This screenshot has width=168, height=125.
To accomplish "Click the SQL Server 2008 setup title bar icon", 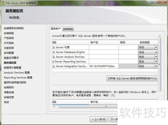I will pyautogui.click(x=3, y=3).
